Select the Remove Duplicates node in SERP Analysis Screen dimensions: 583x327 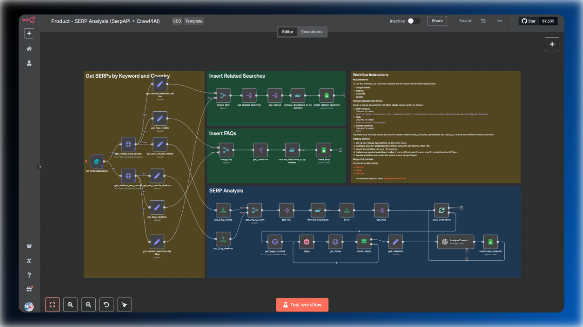(x=317, y=210)
